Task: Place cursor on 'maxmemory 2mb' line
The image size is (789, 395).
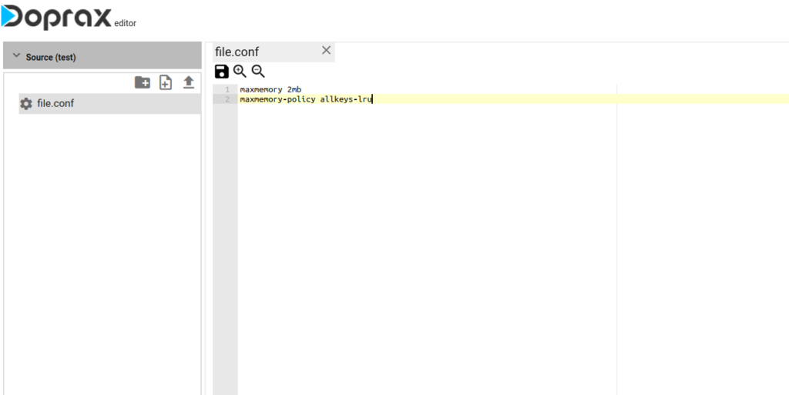Action: point(270,90)
